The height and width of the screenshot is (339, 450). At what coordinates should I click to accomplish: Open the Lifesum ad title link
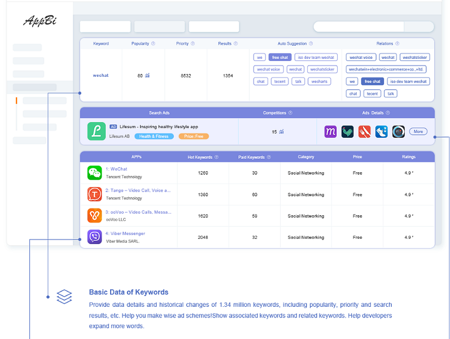pos(159,127)
